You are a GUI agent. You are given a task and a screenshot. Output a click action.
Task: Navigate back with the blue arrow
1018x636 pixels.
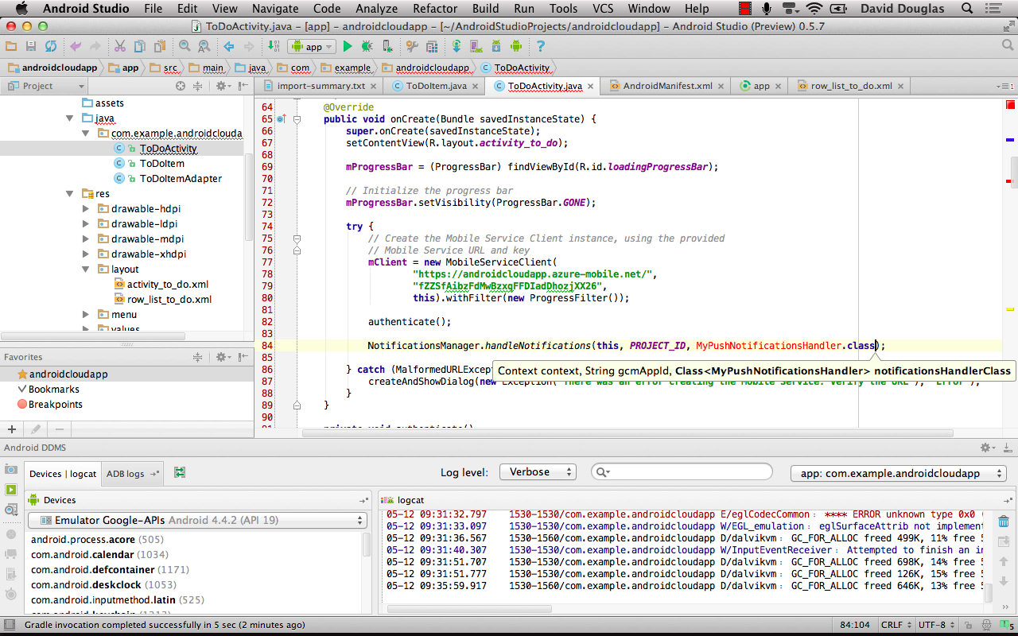(x=229, y=46)
